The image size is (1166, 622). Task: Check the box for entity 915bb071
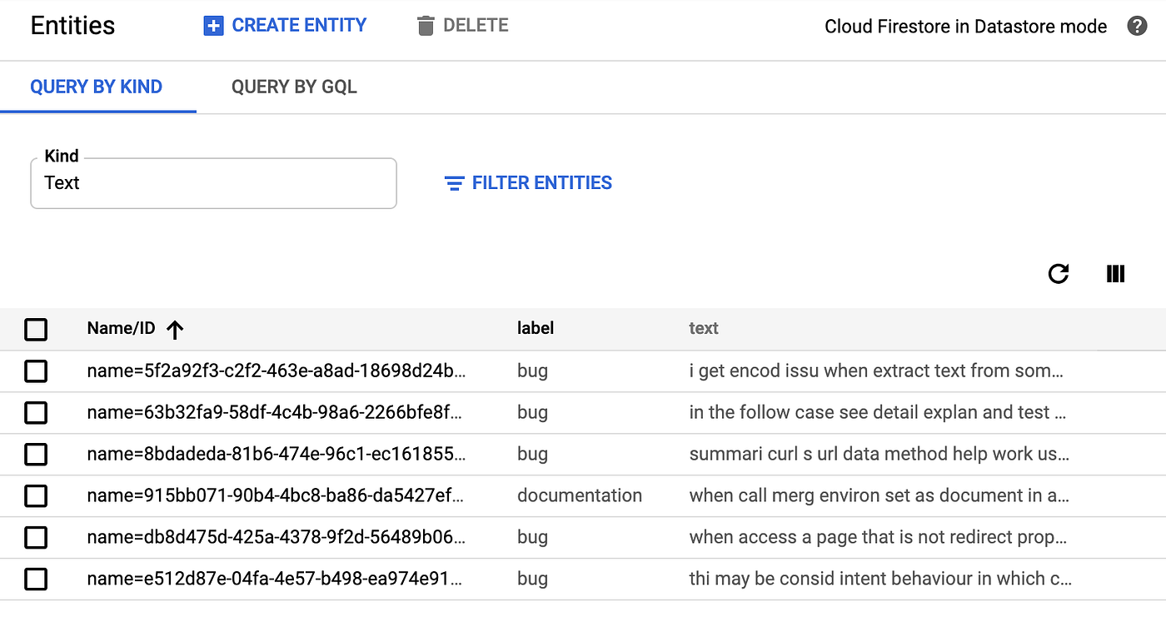tap(36, 496)
